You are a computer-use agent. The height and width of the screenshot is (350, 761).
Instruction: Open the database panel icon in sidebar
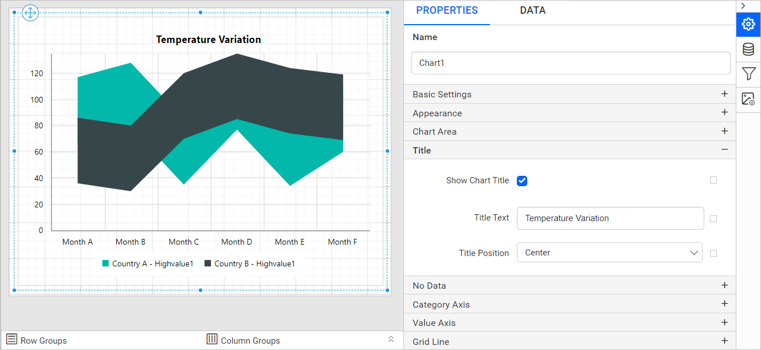(x=748, y=49)
